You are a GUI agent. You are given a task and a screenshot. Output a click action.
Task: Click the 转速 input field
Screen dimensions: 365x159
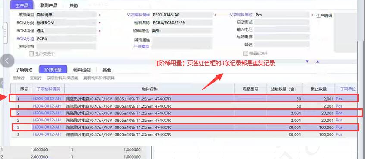282,44
